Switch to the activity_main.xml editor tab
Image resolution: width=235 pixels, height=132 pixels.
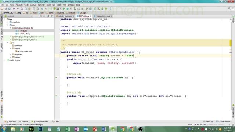[65, 16]
